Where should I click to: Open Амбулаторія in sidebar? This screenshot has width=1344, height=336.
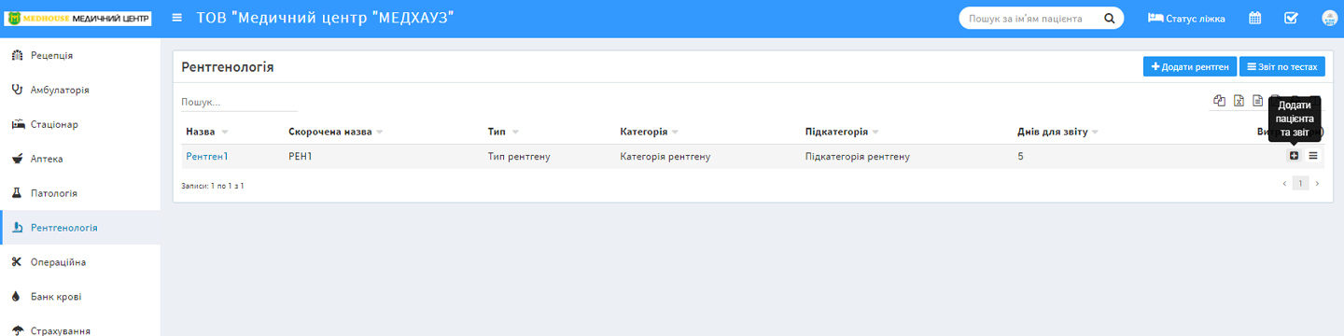pos(80,90)
